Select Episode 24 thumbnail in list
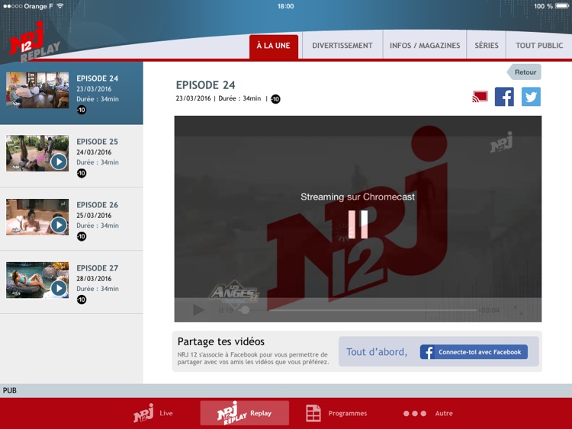The width and height of the screenshot is (572, 429). pyautogui.click(x=37, y=90)
